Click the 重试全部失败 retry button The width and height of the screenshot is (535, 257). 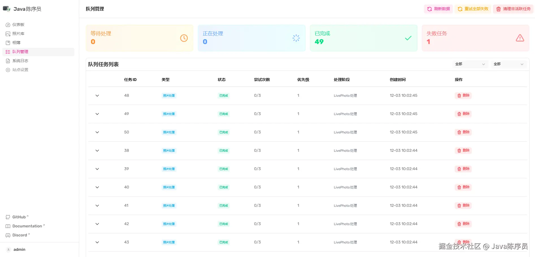(x=473, y=9)
